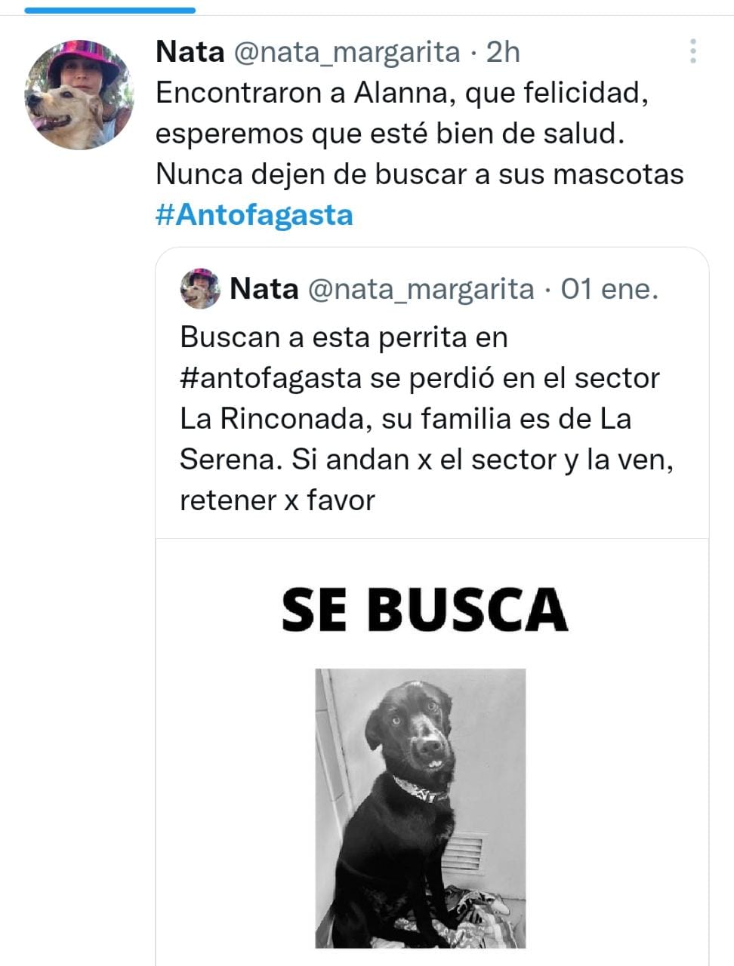
Task: Open the quoted tweet text about the lost perrita
Action: [427, 418]
